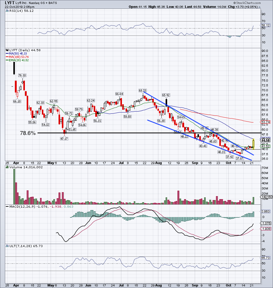Click the 'Open 41.15' header value
The height and width of the screenshot is (288, 273).
[x=138, y=7]
